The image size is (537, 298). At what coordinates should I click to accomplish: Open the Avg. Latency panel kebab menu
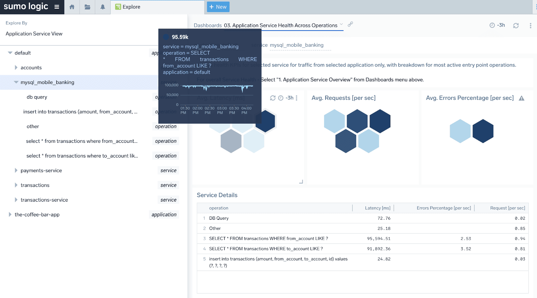pos(296,98)
